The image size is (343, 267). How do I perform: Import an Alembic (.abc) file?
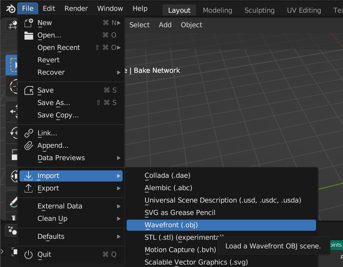pos(221,188)
